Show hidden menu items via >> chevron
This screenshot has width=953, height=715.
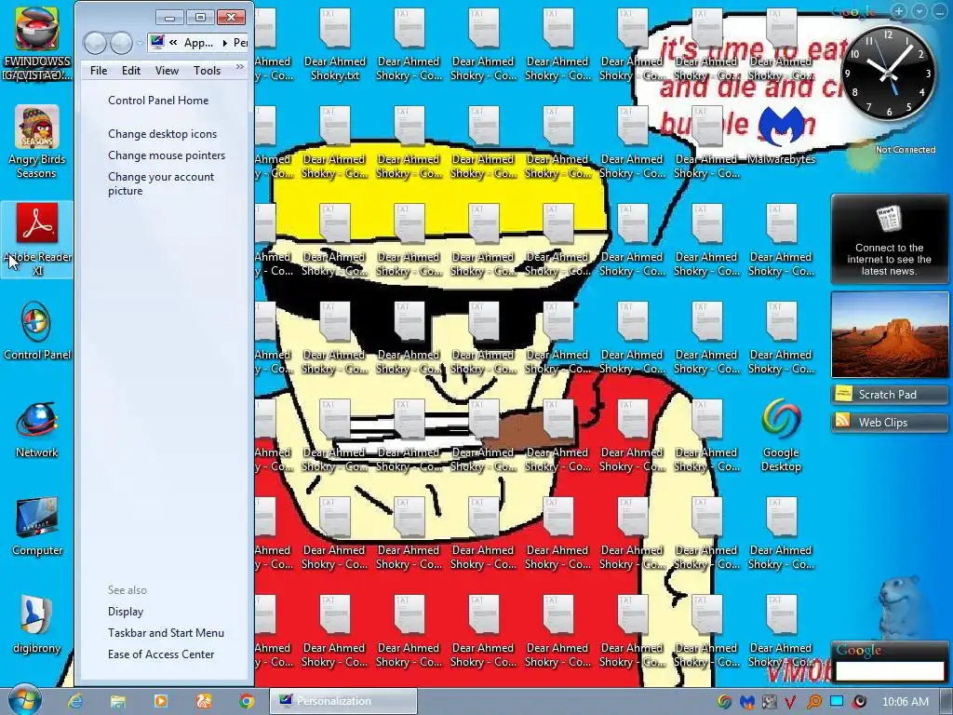coord(240,67)
